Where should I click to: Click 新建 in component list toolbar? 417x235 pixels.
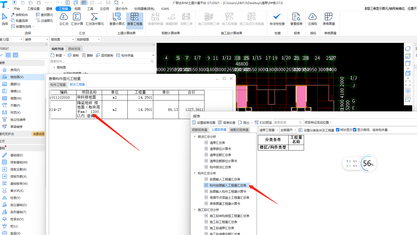point(56,55)
